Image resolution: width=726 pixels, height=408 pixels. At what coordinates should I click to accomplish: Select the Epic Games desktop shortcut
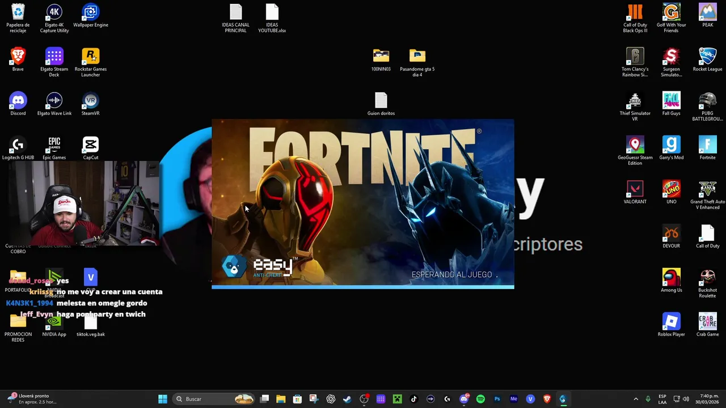pyautogui.click(x=54, y=148)
